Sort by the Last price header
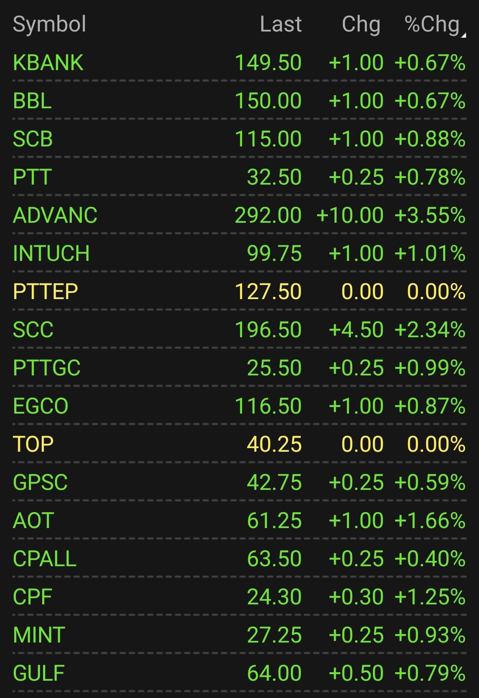479x698 pixels. point(281,24)
